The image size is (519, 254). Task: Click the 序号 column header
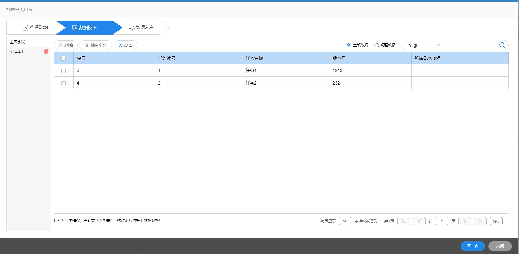pyautogui.click(x=114, y=58)
